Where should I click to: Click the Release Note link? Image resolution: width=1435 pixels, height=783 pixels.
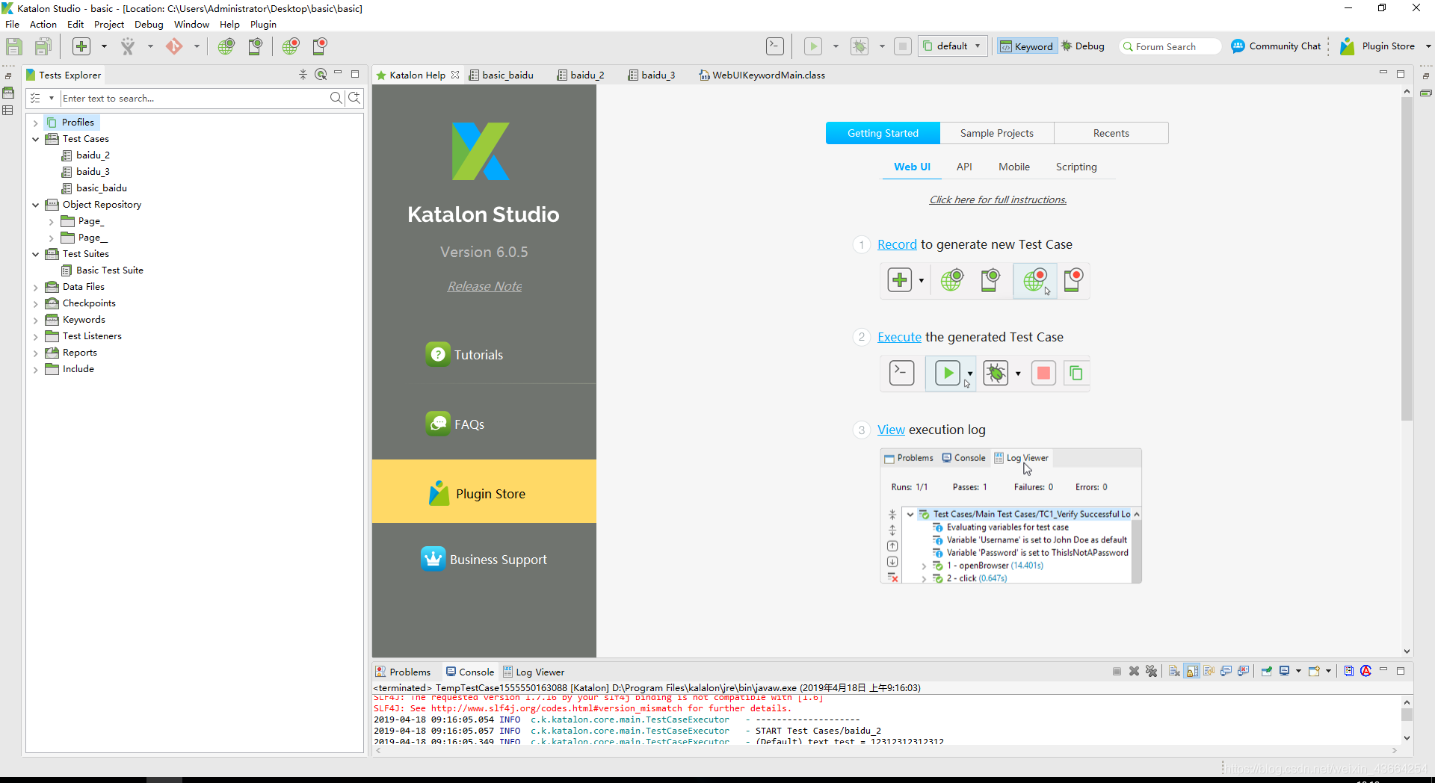click(484, 286)
